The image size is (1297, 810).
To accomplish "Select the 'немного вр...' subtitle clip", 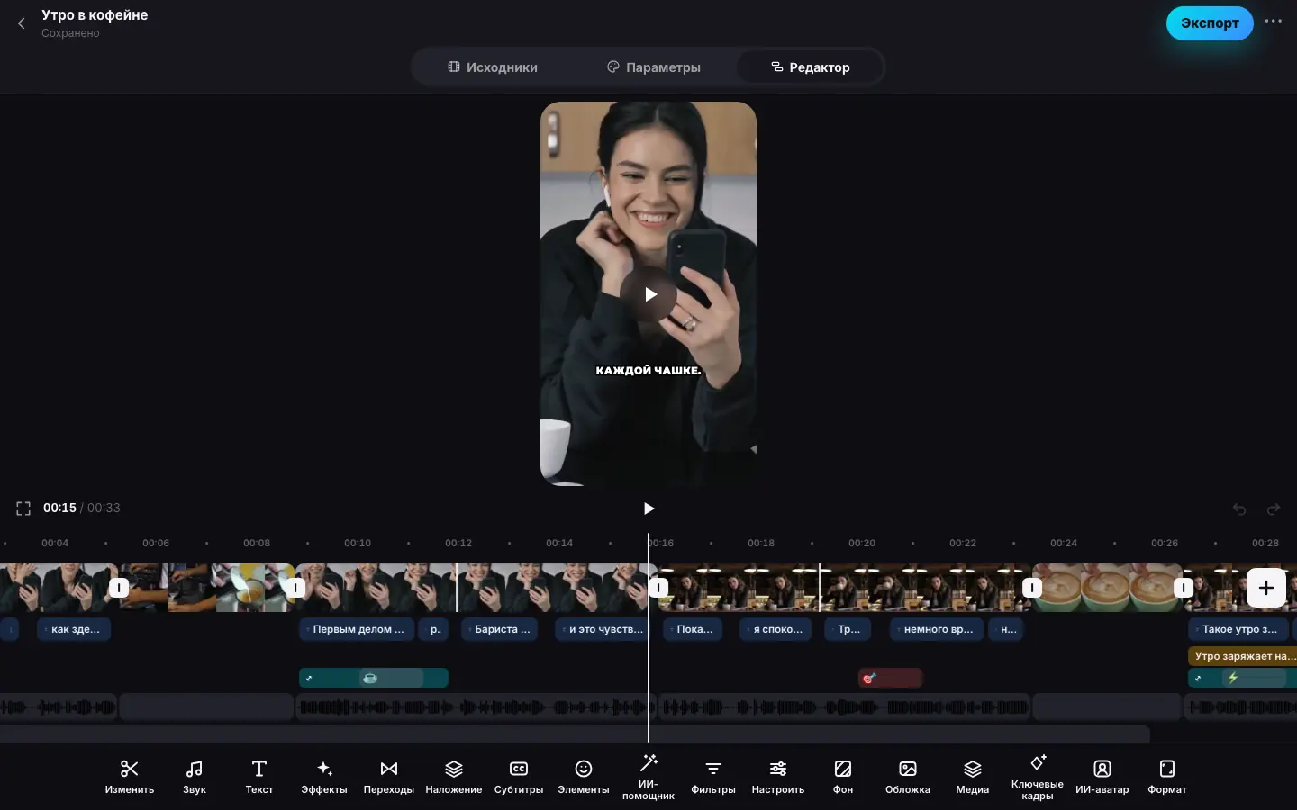I will tap(937, 629).
